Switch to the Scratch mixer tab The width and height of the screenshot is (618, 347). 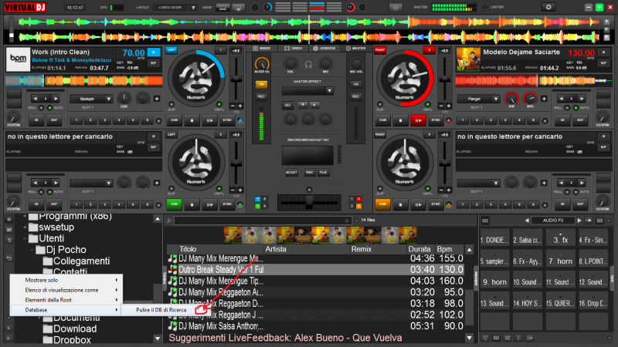(x=324, y=48)
